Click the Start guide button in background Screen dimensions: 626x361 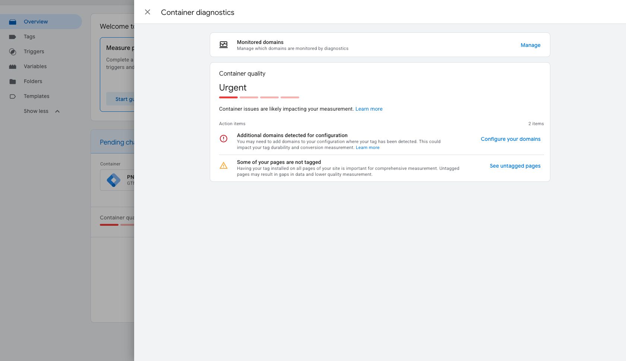coord(120,99)
